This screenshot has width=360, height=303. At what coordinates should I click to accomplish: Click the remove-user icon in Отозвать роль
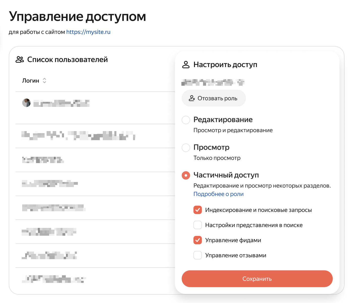[x=192, y=98]
